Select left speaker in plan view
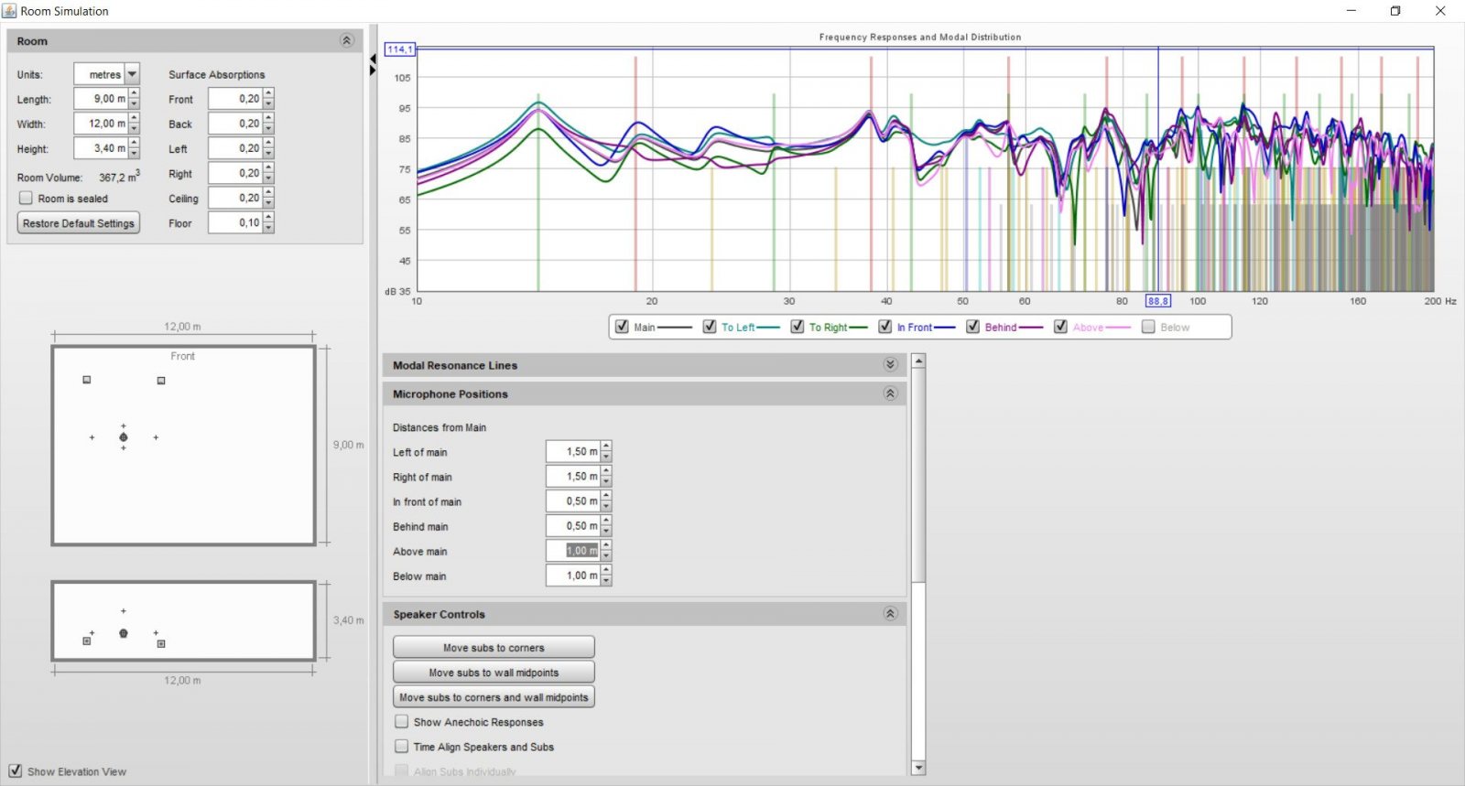 click(87, 379)
